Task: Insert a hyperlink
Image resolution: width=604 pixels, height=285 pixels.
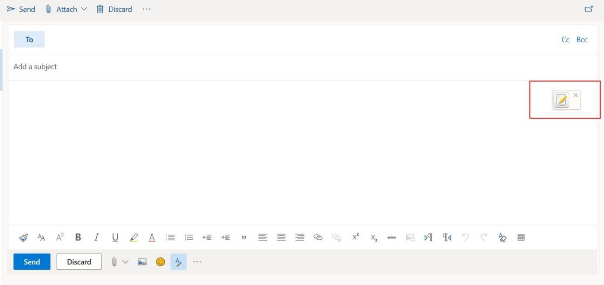Action: coord(318,237)
